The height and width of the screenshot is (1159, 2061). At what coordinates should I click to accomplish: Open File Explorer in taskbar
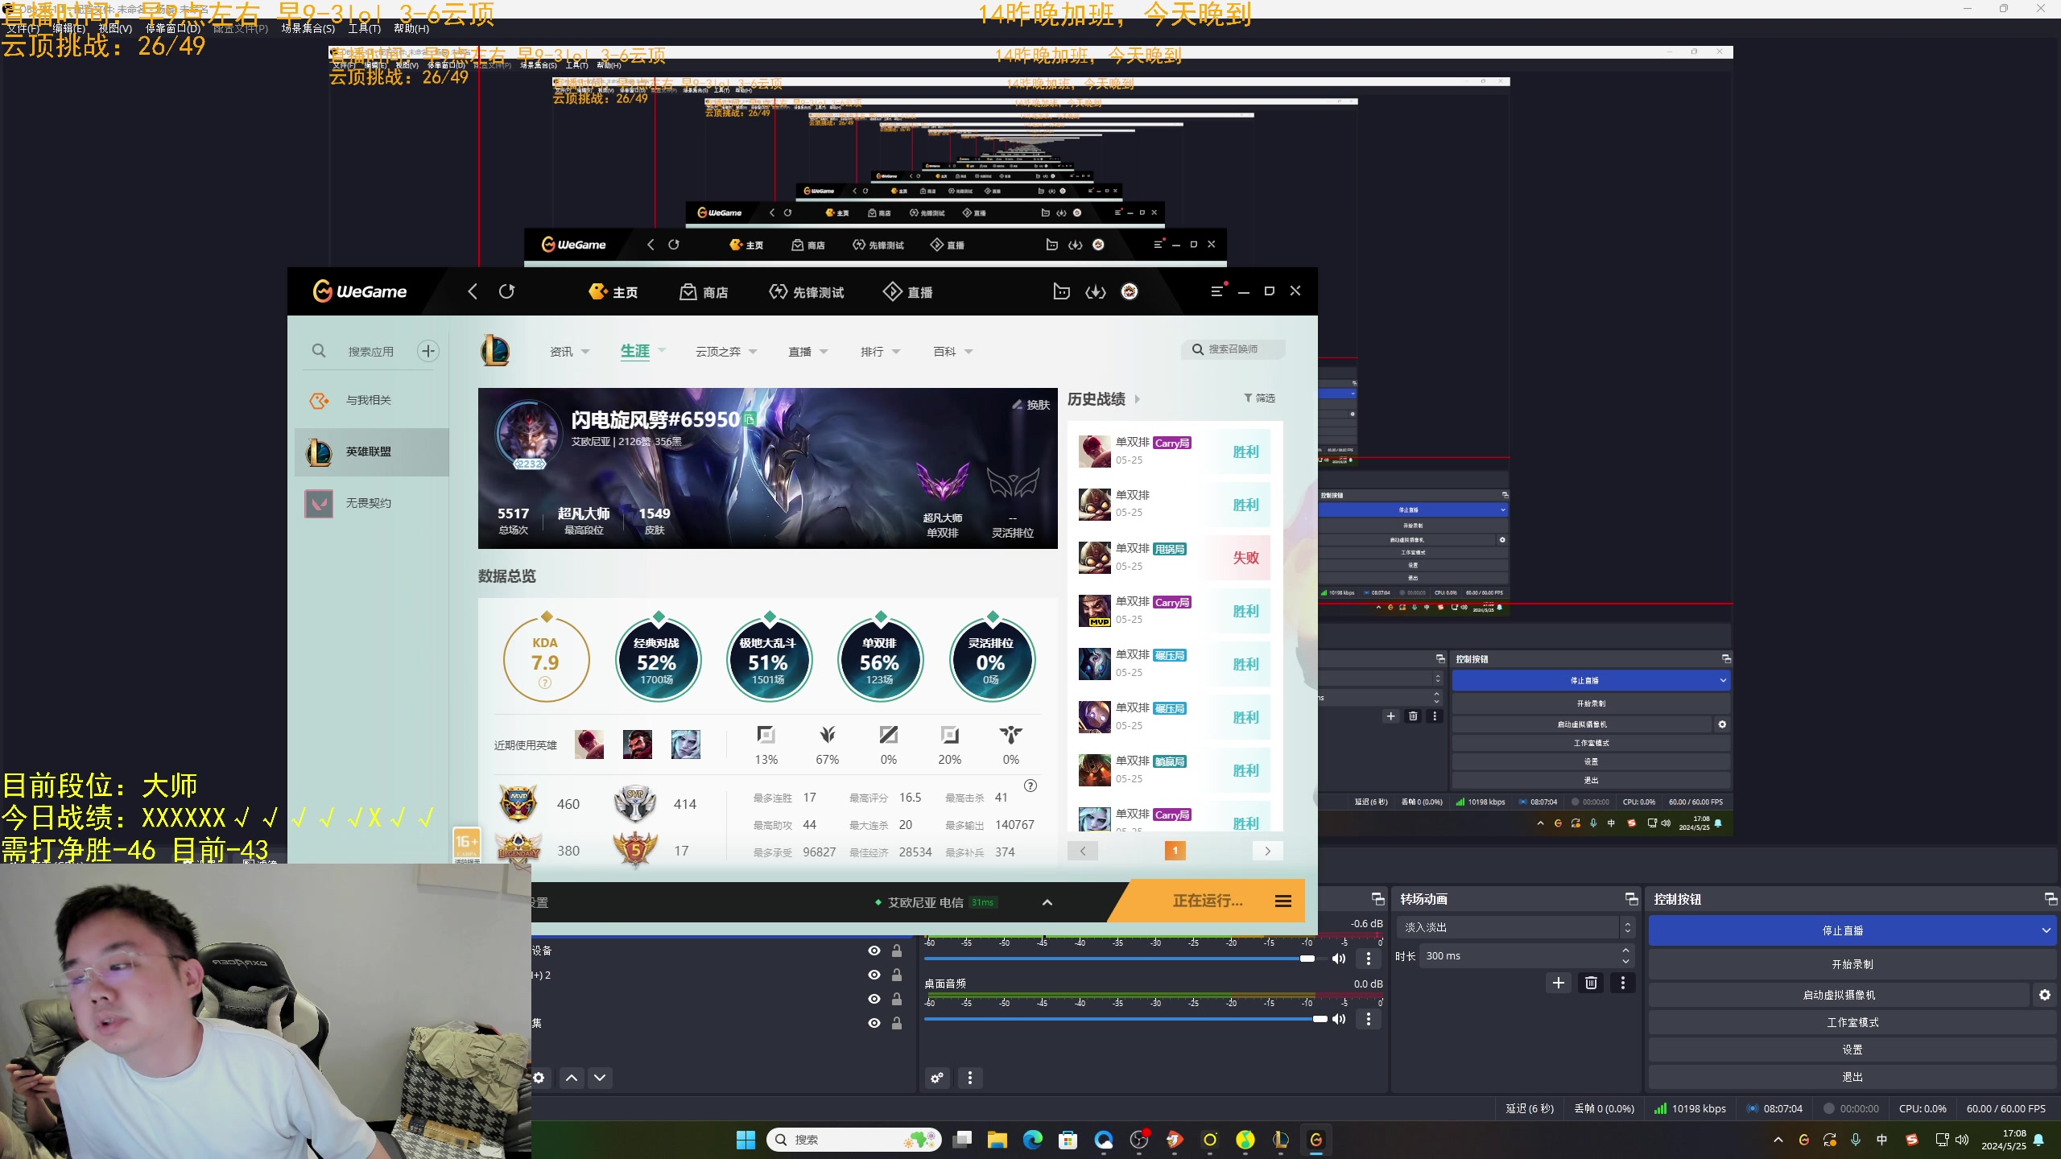[x=997, y=1140]
